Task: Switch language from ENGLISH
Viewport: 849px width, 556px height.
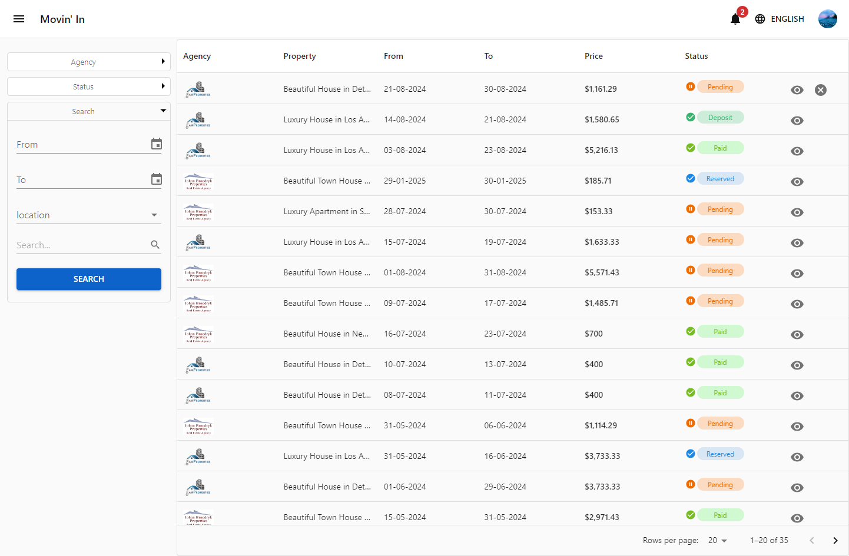Action: pos(787,19)
